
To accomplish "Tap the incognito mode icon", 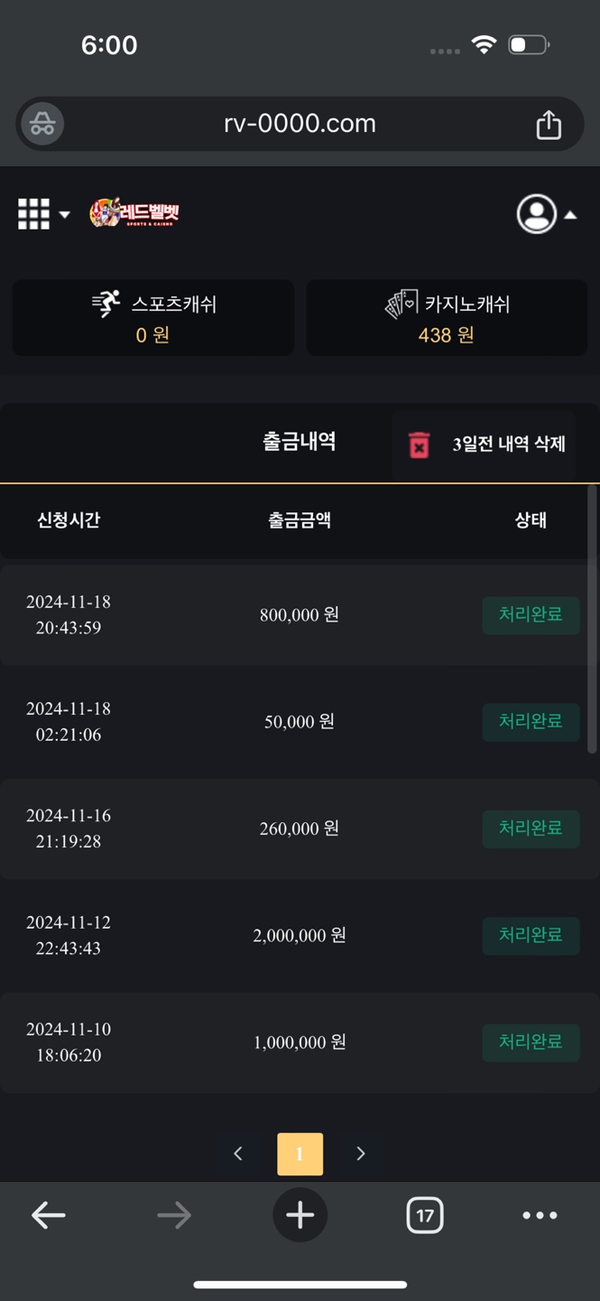I will (x=42, y=125).
